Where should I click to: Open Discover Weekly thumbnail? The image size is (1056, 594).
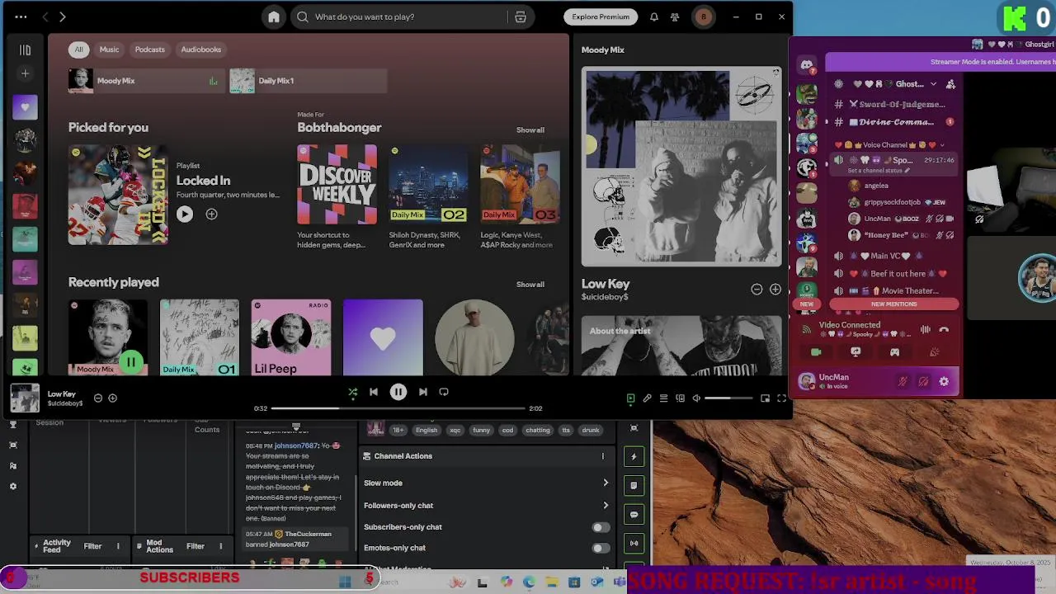point(337,185)
